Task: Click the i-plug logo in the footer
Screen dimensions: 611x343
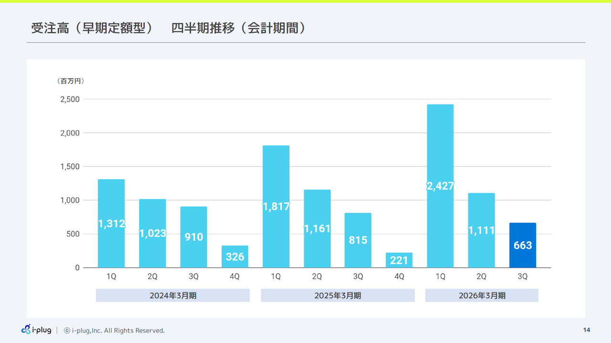Action: click(36, 330)
